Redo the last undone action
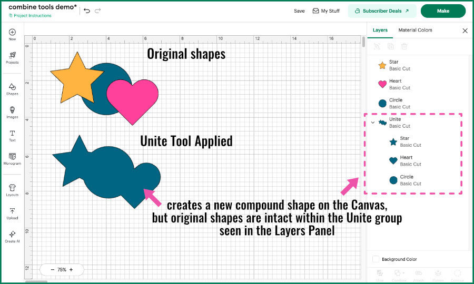This screenshot has width=474, height=284. tap(97, 11)
